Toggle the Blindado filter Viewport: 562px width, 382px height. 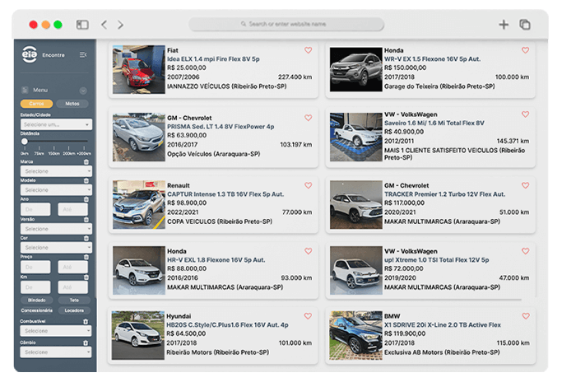tap(36, 300)
